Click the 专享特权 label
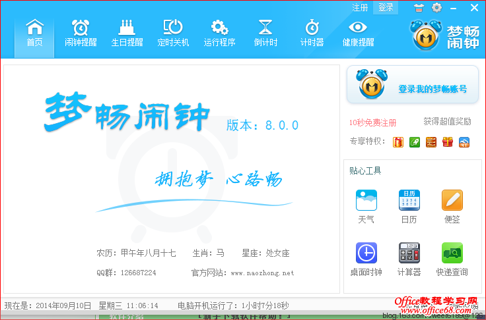This screenshot has width=486, height=320. pos(368,142)
